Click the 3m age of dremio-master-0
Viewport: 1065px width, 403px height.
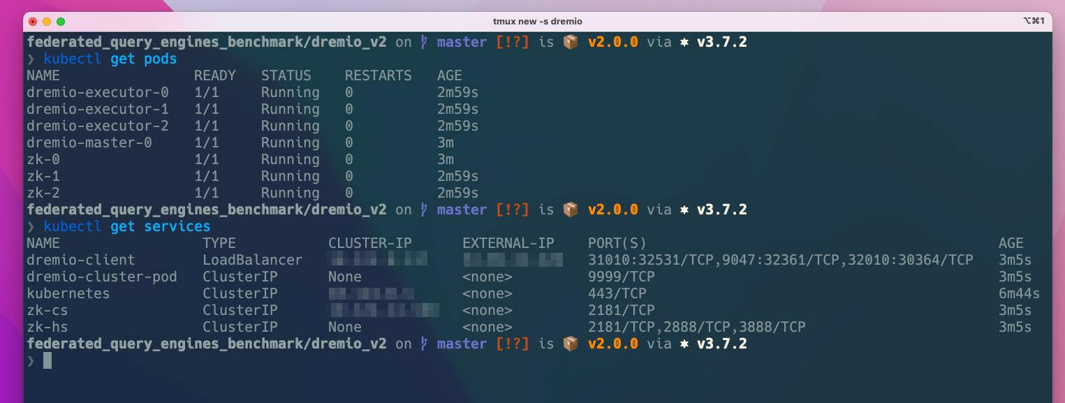(446, 142)
